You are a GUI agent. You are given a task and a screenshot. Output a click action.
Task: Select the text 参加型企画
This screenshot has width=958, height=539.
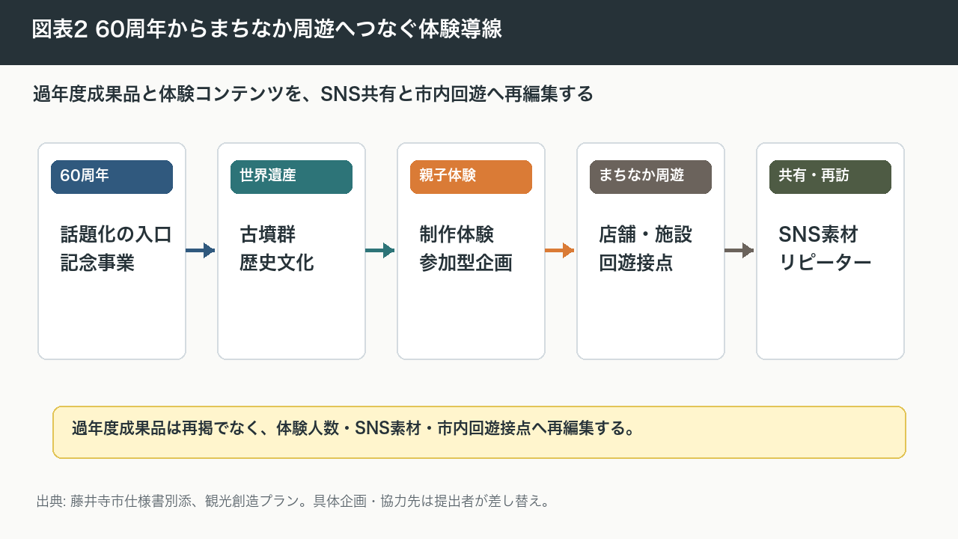click(466, 264)
